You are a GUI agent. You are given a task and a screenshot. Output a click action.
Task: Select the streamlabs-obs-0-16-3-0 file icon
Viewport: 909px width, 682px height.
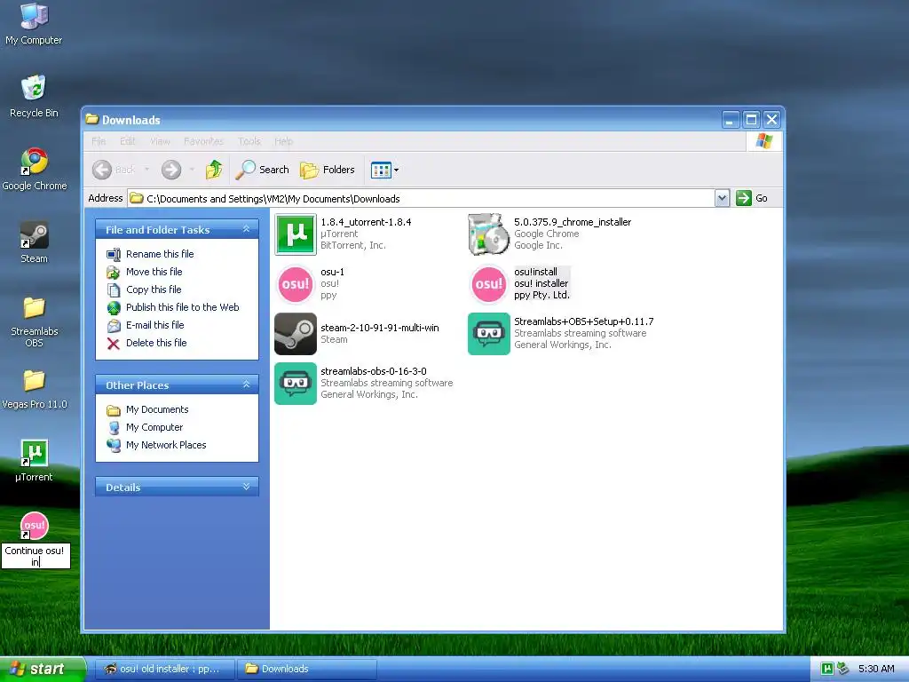click(x=296, y=384)
